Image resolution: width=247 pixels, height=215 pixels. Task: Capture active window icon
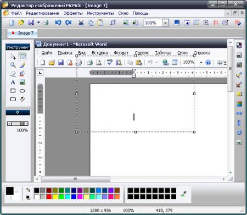point(187,23)
